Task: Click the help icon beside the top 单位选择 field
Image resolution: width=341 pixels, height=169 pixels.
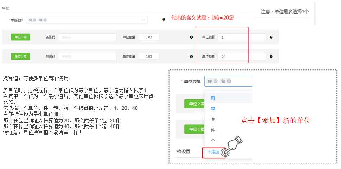Action: pyautogui.click(x=164, y=19)
